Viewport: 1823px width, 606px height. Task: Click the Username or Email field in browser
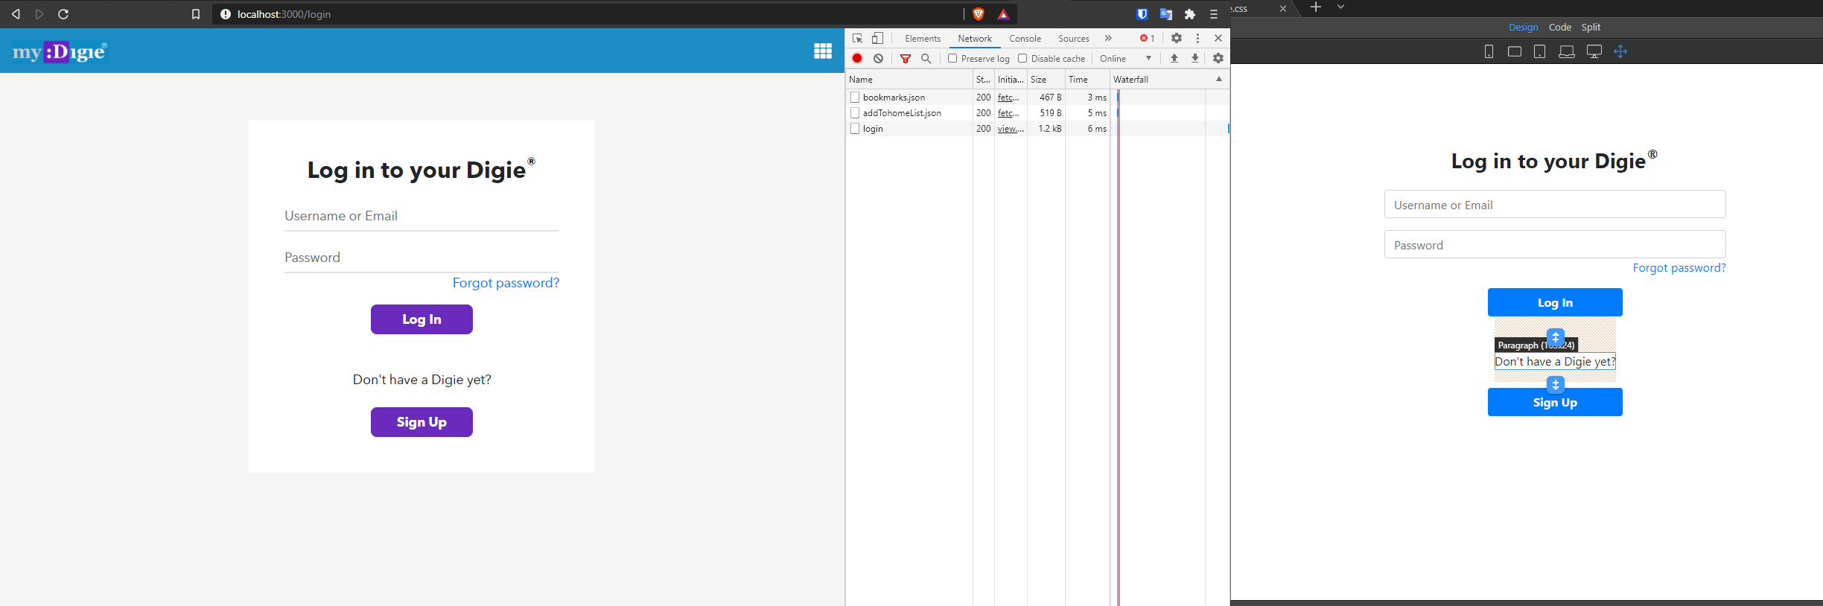(x=421, y=216)
